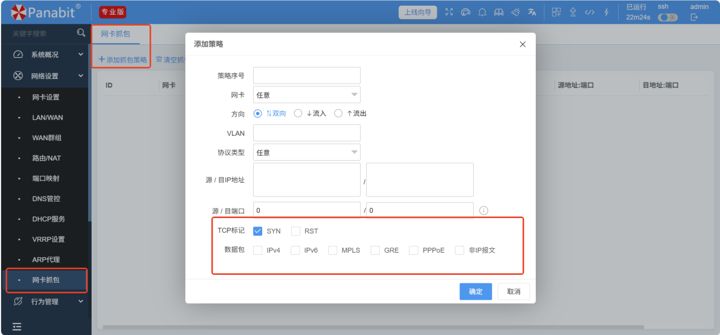720x335 pixels.
Task: Click the info icon beside port fields
Action: click(484, 211)
